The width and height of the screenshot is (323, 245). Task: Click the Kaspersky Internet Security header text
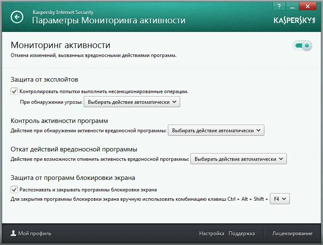(63, 12)
